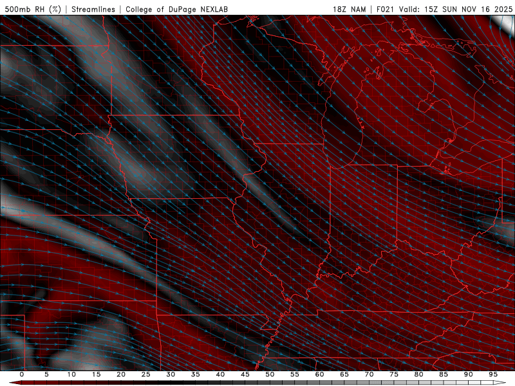Screen dimensions: 515x386
Task: Click the colorbar label "20"
Action: click(121, 374)
